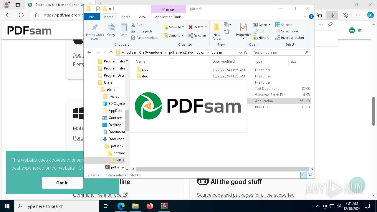
Task: Open Firefox from taskbar
Action: (150, 206)
